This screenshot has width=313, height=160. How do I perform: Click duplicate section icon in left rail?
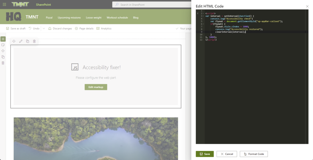[3, 57]
